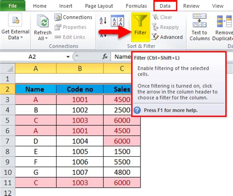Switch to the Formulas tab
The height and width of the screenshot is (196, 233).
pyautogui.click(x=136, y=6)
